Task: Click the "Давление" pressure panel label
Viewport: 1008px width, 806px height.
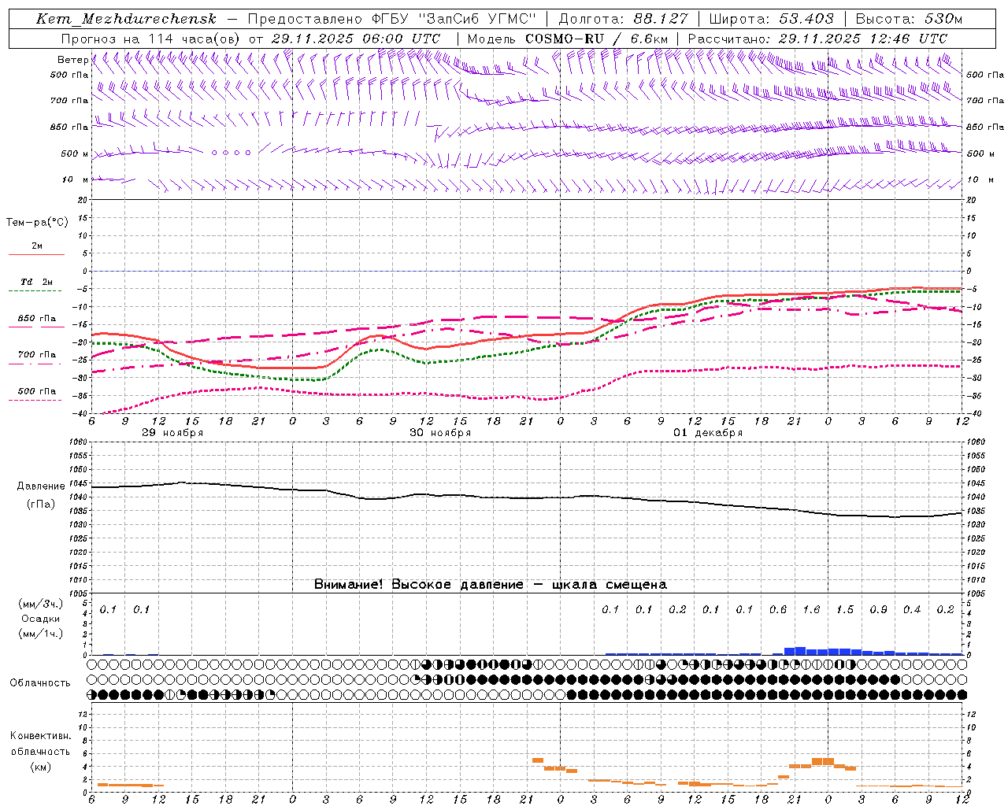Action: 41,486
